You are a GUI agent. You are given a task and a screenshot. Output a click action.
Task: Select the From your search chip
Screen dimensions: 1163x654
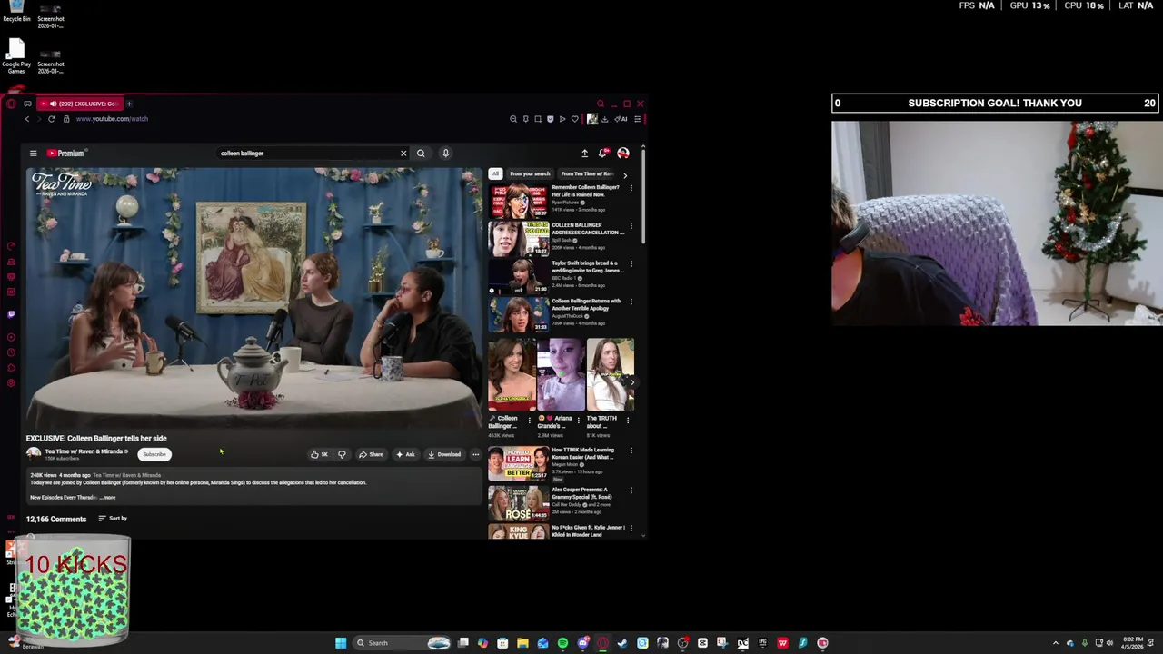(x=530, y=173)
